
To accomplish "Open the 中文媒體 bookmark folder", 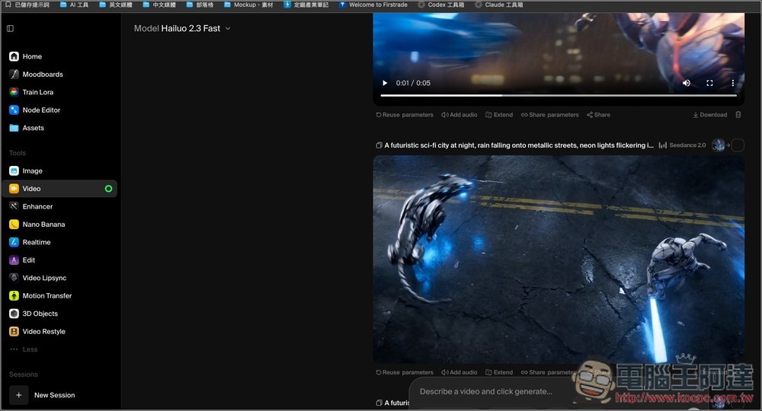I will pyautogui.click(x=159, y=5).
